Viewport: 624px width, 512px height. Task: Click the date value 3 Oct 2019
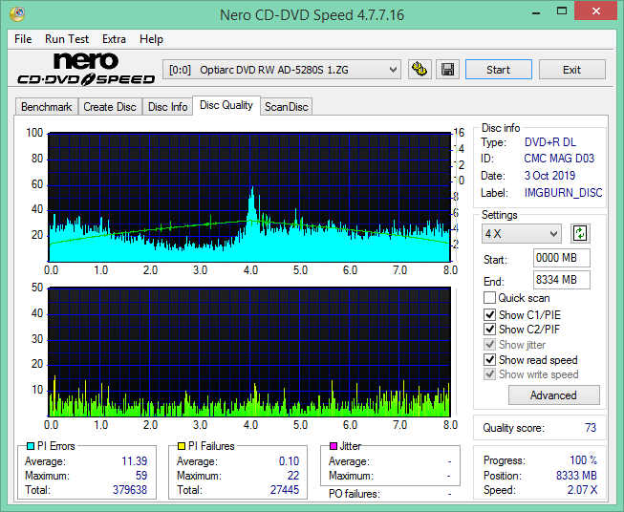[x=549, y=176]
